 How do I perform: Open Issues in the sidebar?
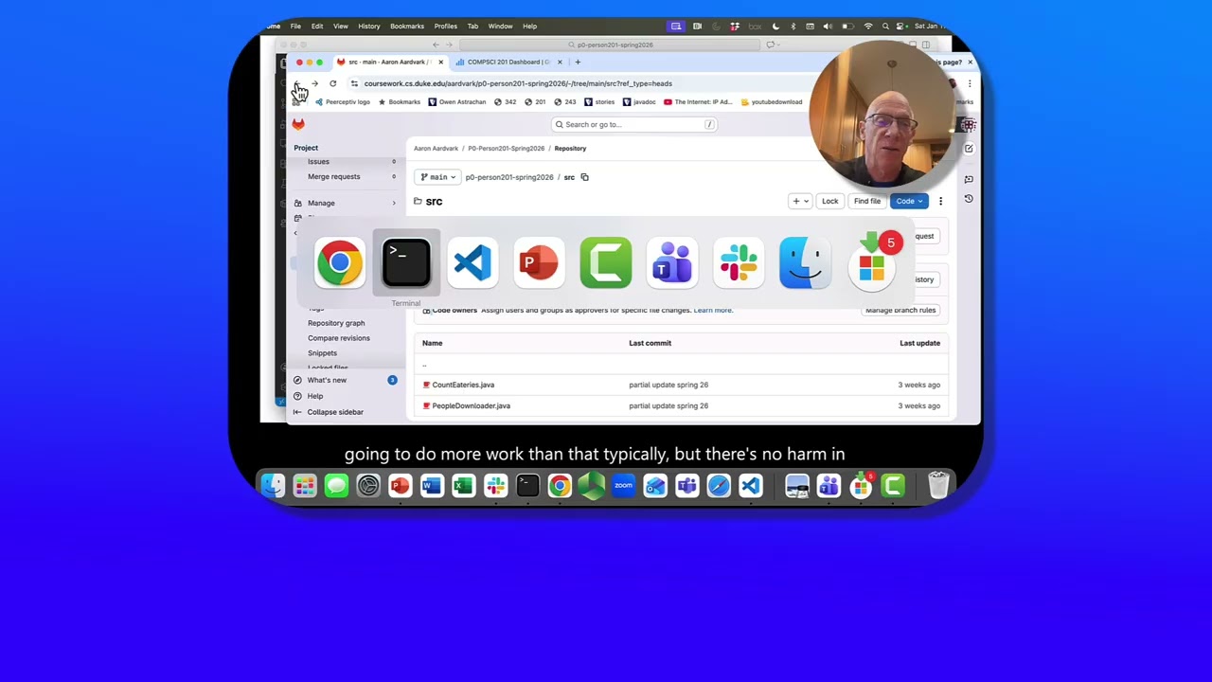click(318, 162)
